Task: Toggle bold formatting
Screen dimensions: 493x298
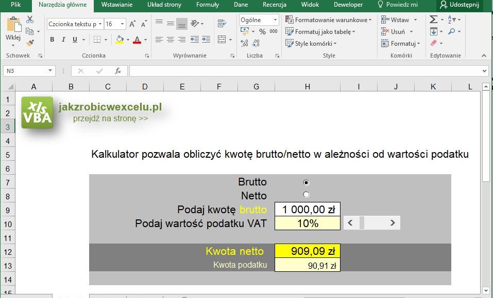Action: click(52, 40)
